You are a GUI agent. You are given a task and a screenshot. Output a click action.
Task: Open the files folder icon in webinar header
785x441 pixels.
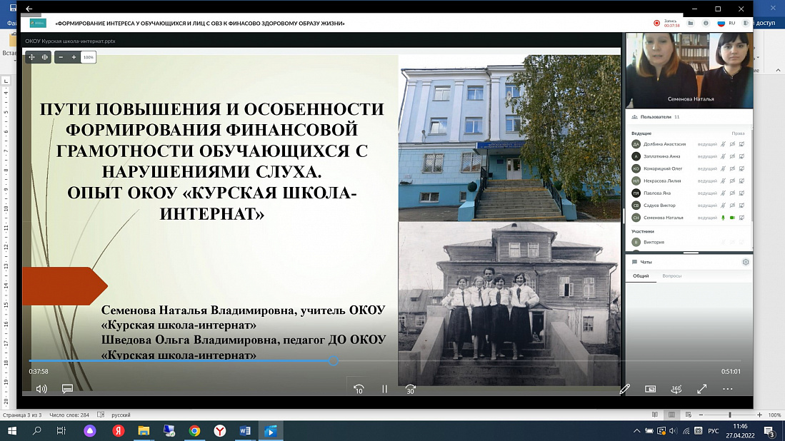(691, 23)
